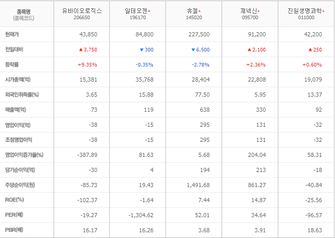335x238 pixels.
Task: Click the 외국인취득률(%) row label
Action: coord(22,95)
